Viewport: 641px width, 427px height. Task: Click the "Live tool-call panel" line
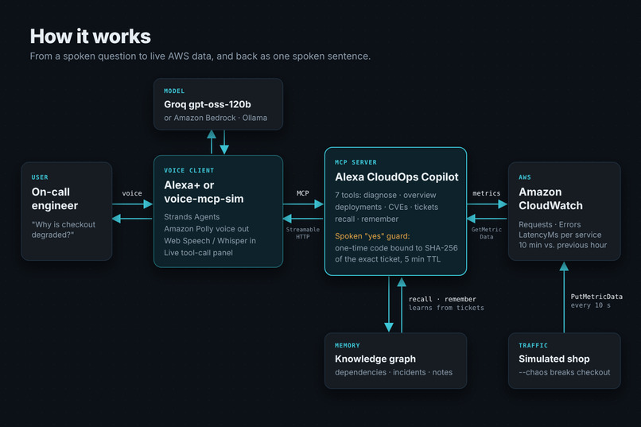[x=198, y=253]
